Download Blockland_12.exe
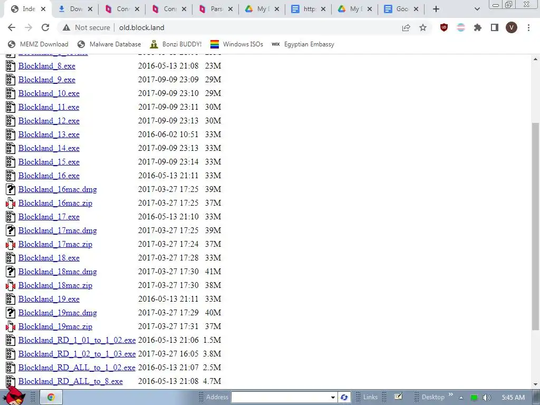Viewport: 540px width, 405px height. (x=49, y=121)
